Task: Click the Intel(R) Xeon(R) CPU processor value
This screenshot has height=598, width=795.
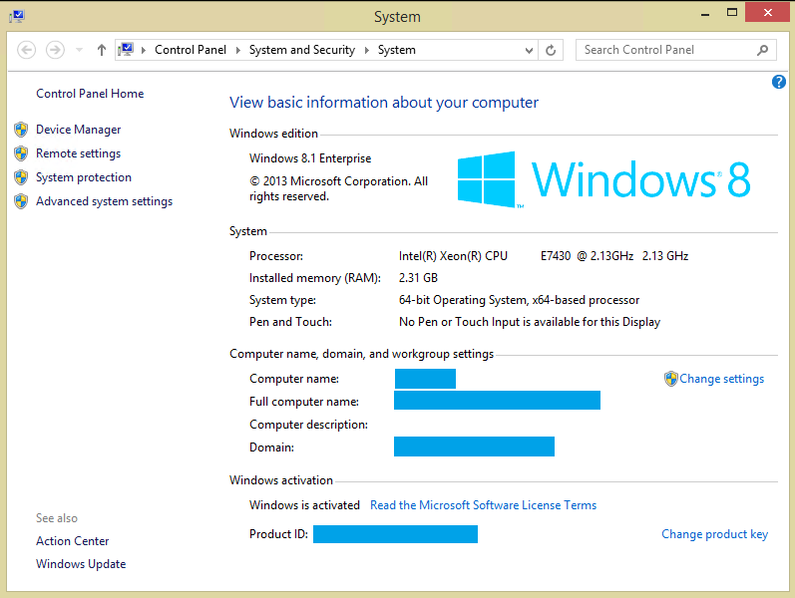Action: coord(544,256)
